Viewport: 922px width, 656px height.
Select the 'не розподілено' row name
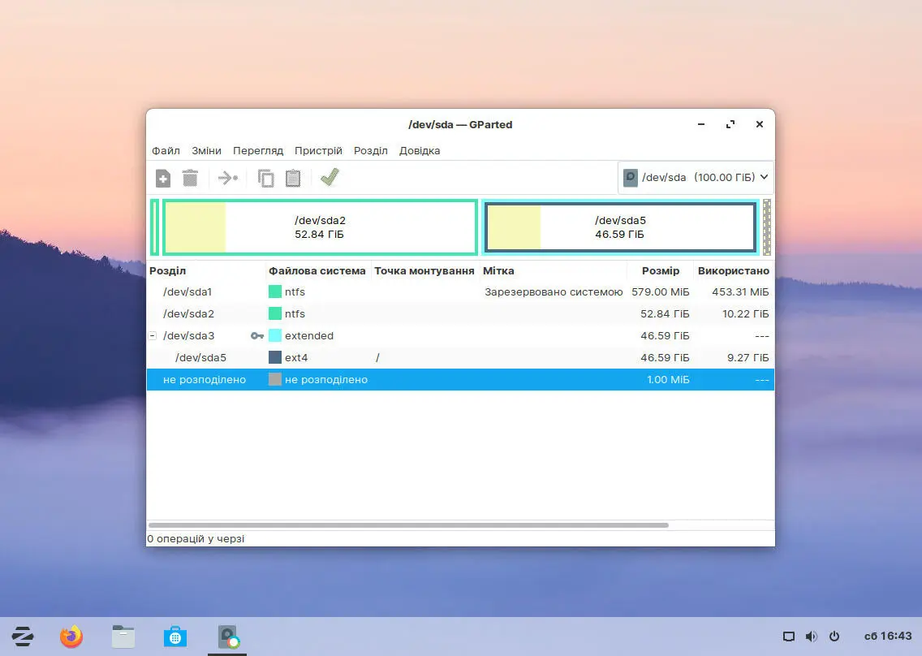click(x=204, y=379)
